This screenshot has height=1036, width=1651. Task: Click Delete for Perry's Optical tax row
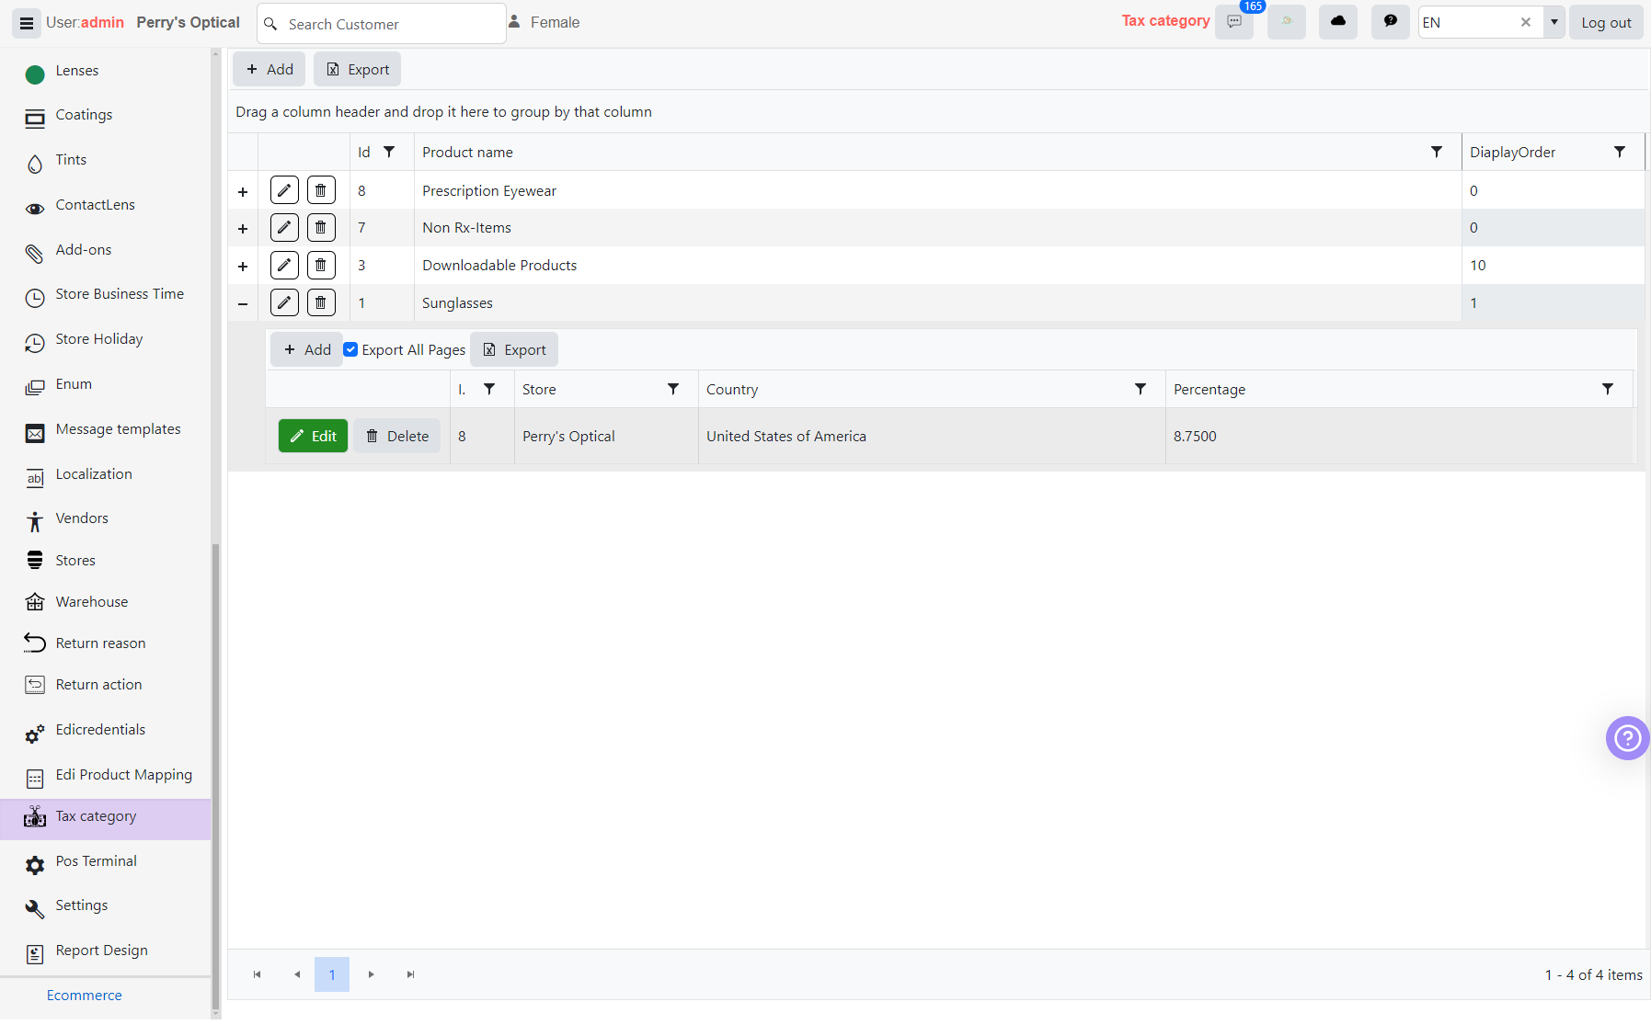click(x=397, y=436)
